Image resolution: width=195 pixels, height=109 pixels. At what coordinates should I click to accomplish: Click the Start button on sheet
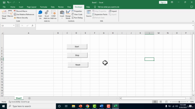click(77, 47)
